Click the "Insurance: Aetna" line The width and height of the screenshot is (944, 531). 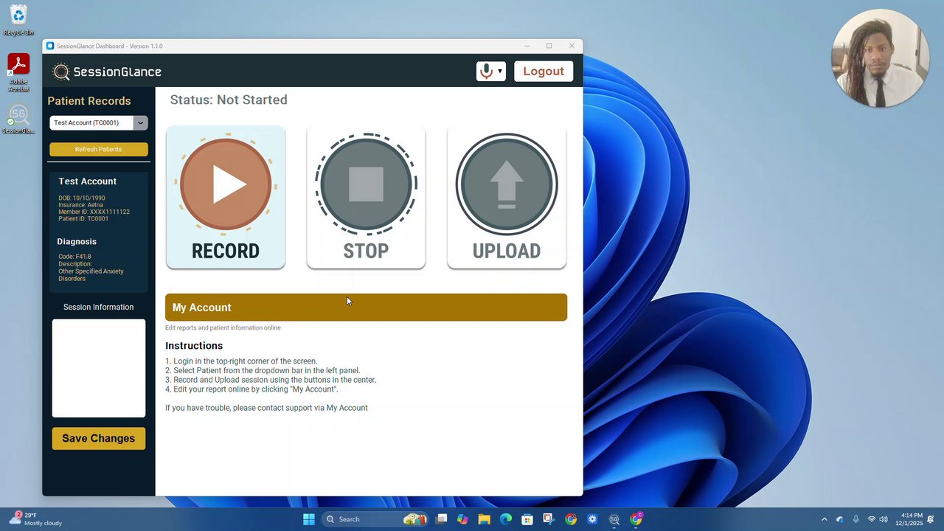point(81,205)
